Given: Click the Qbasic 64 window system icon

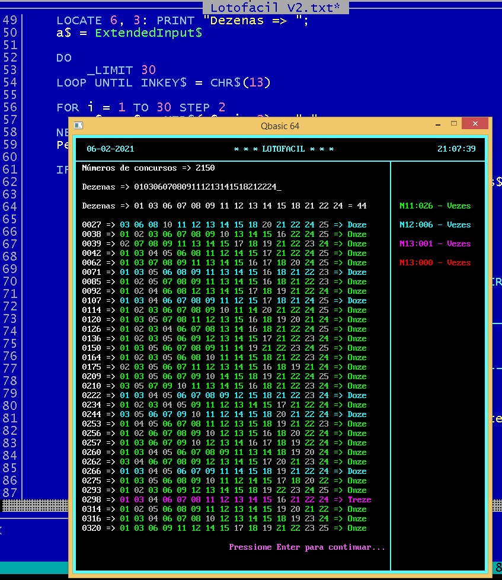Looking at the screenshot, I should (78, 126).
